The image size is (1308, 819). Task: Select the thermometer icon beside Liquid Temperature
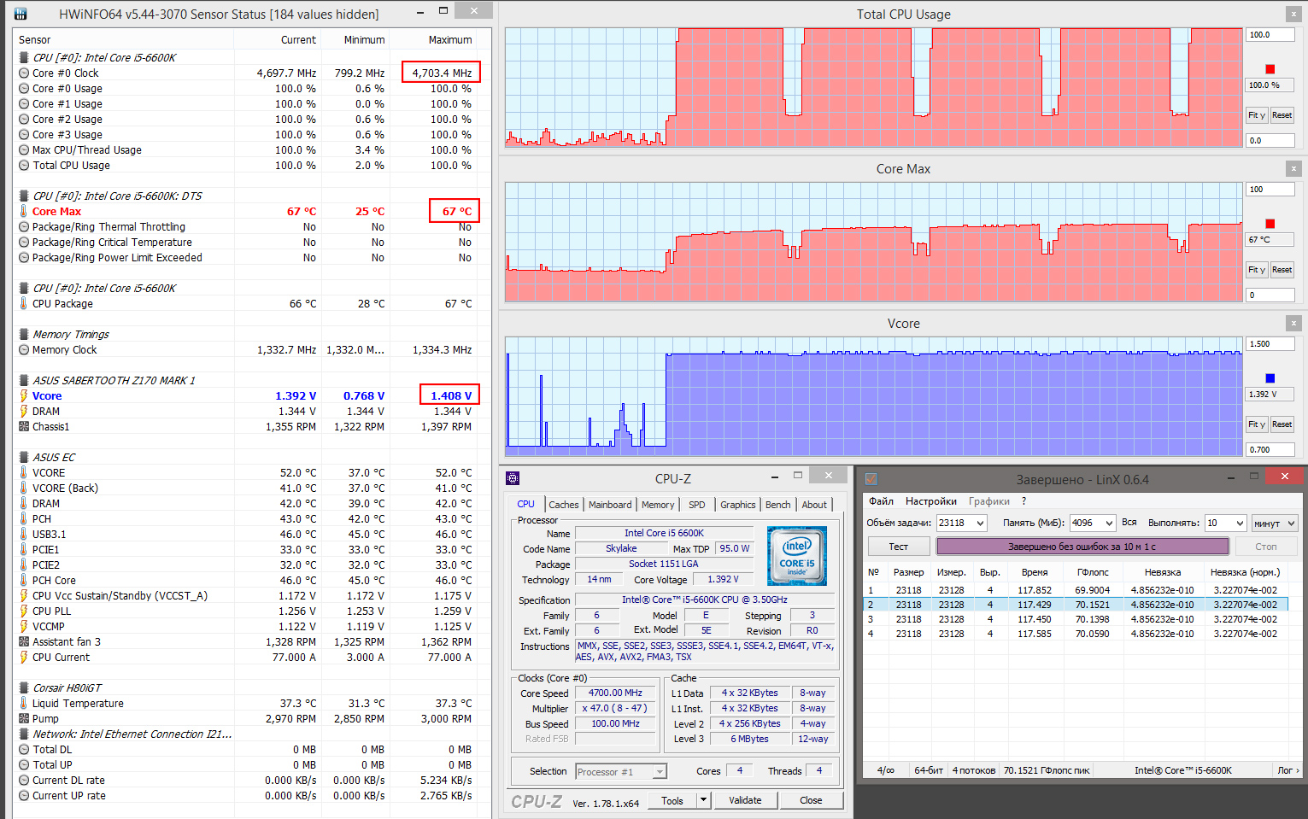point(24,704)
